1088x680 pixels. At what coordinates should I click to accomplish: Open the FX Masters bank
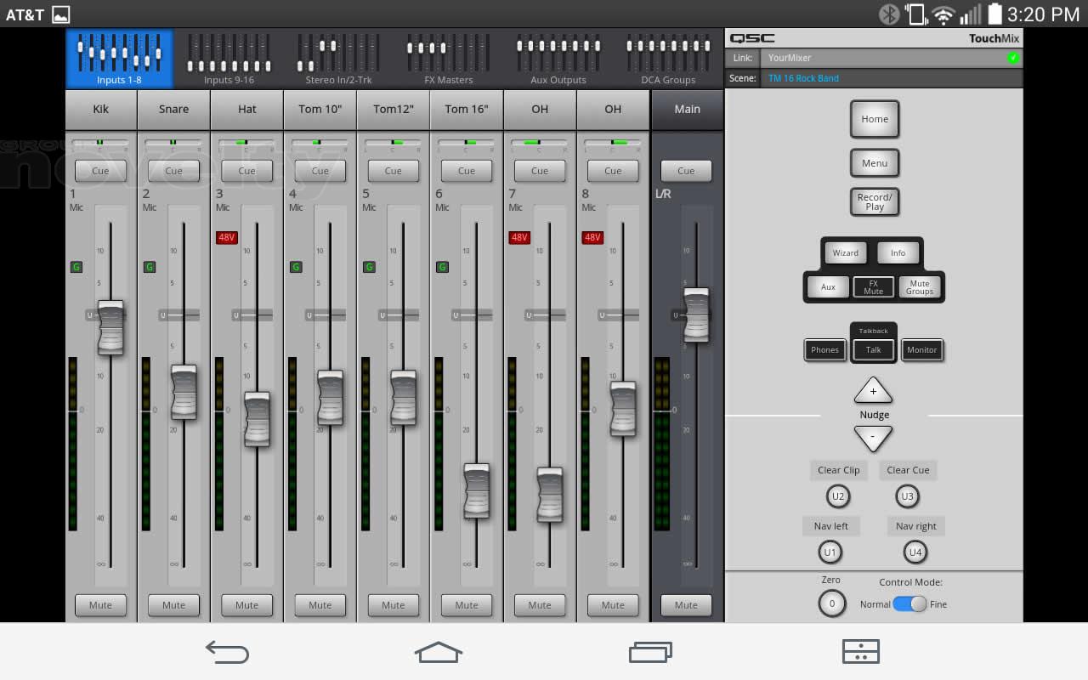(x=448, y=59)
